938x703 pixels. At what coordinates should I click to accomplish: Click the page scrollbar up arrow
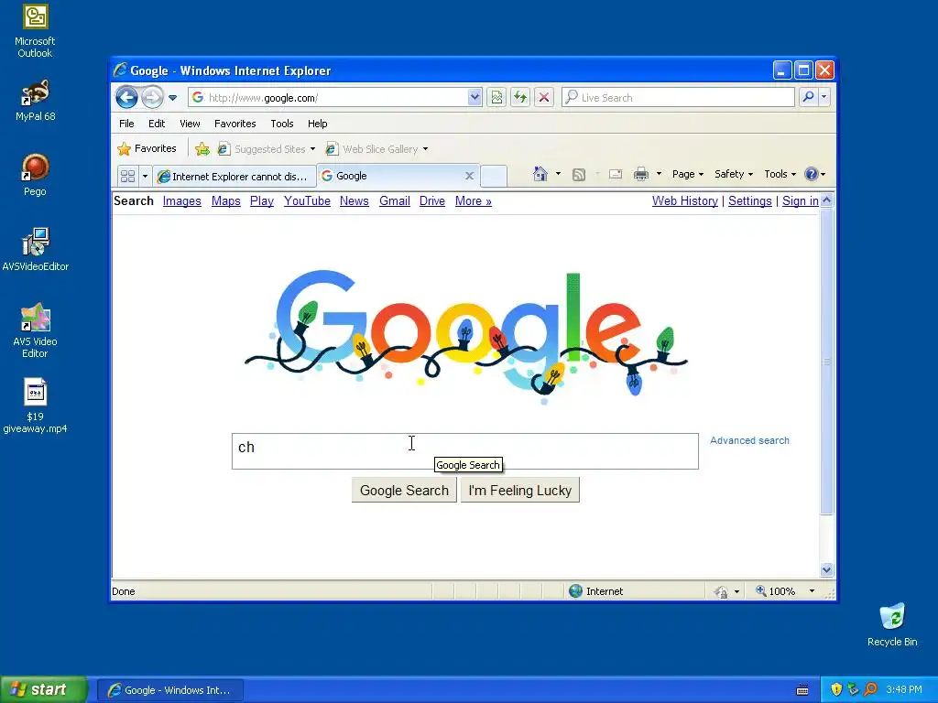click(827, 200)
